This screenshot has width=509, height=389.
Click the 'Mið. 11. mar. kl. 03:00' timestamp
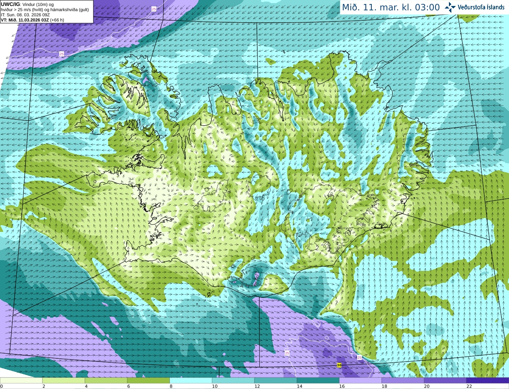[391, 7]
